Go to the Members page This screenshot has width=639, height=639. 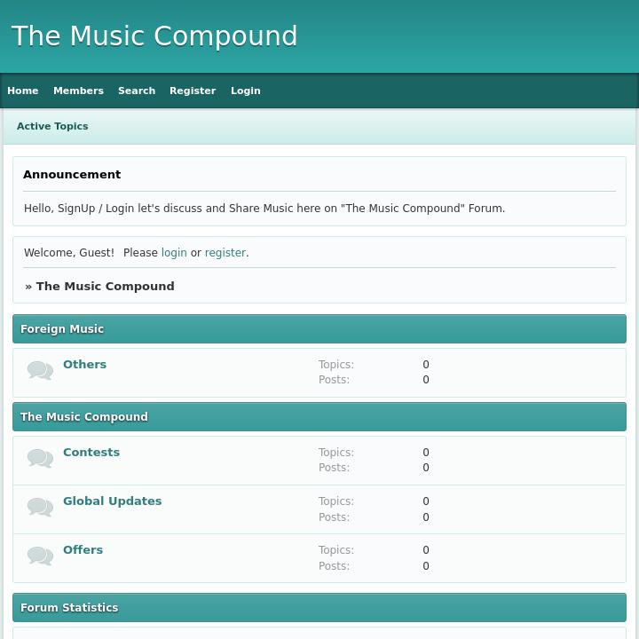78,91
